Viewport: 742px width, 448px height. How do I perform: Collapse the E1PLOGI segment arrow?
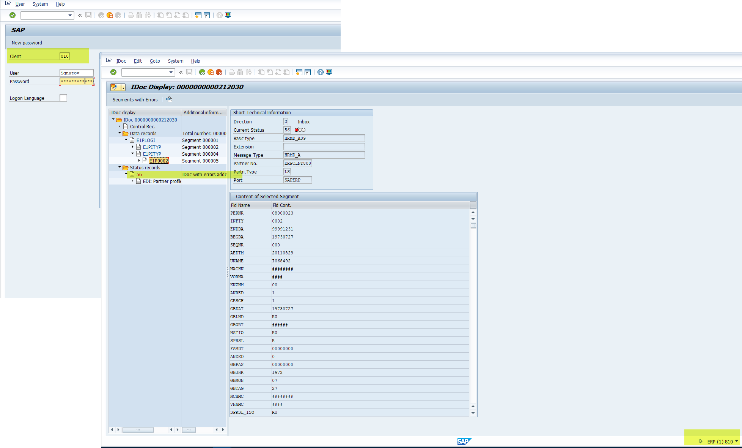126,140
